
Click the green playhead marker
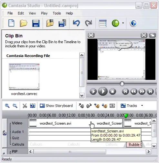pos(126,116)
